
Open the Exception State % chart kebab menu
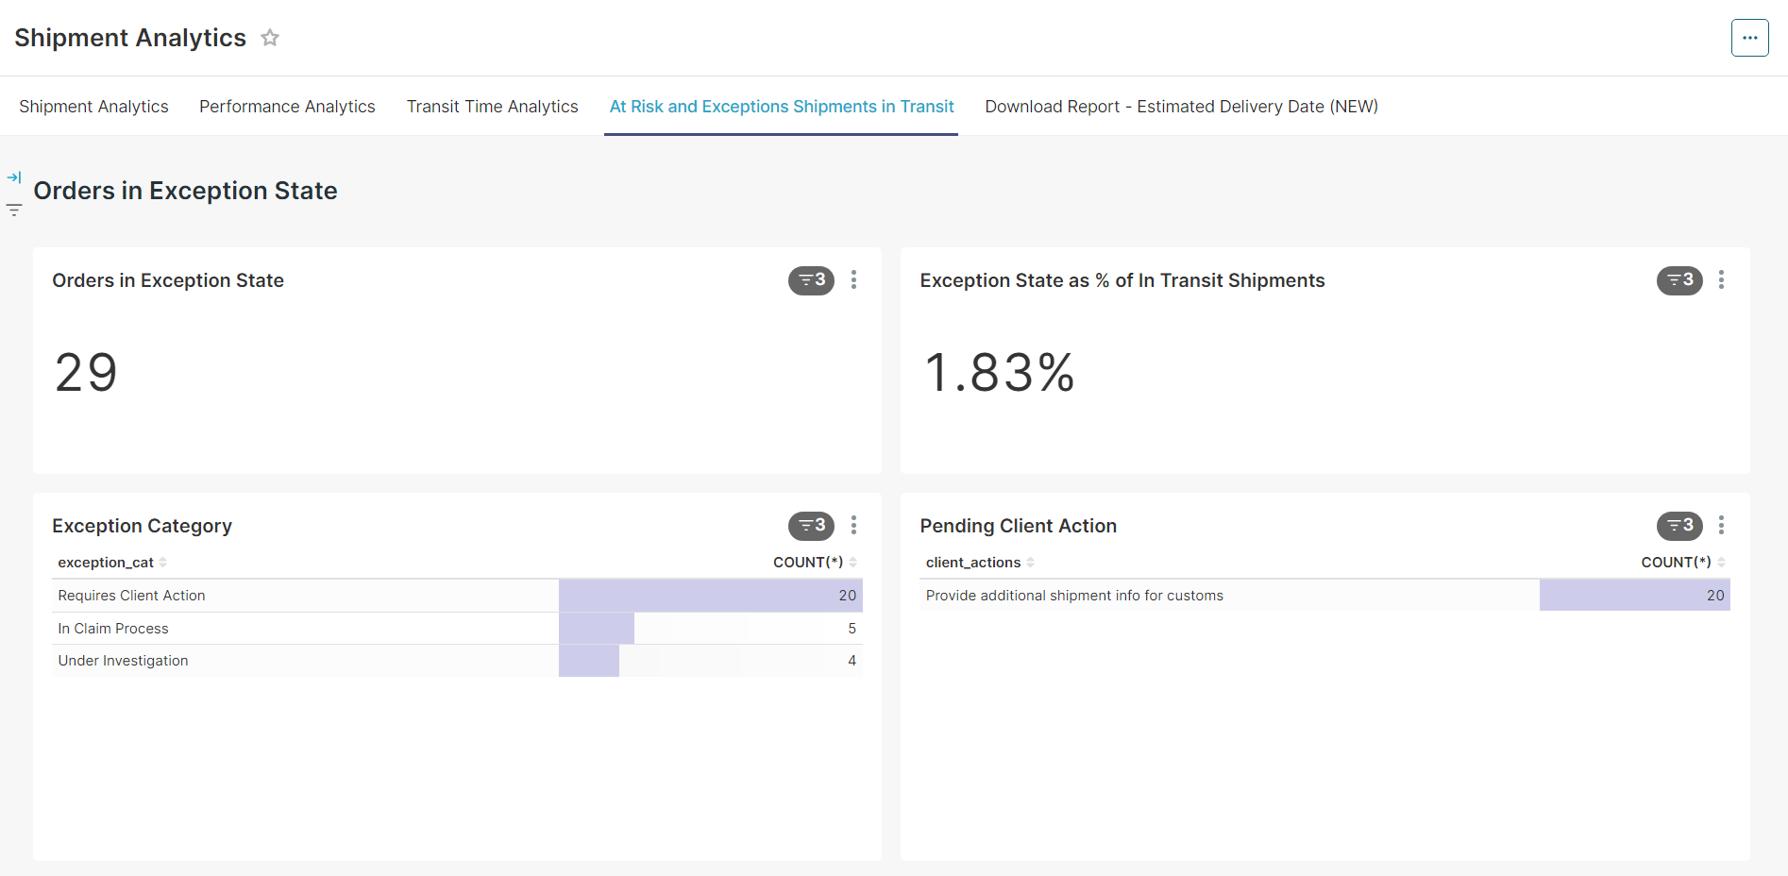click(x=1721, y=280)
